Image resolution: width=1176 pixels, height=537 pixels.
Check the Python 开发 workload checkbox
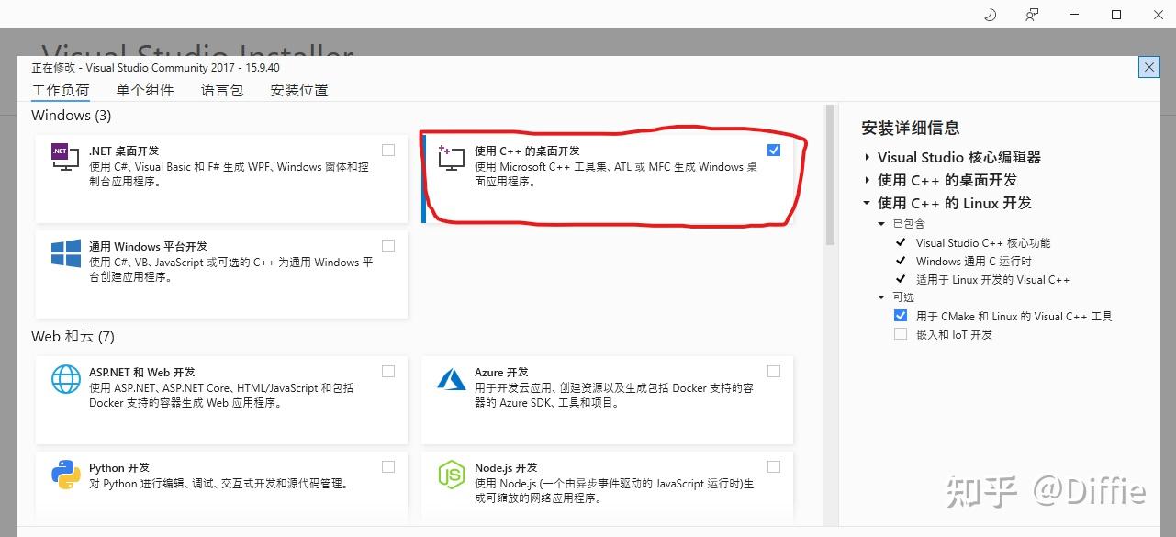388,466
